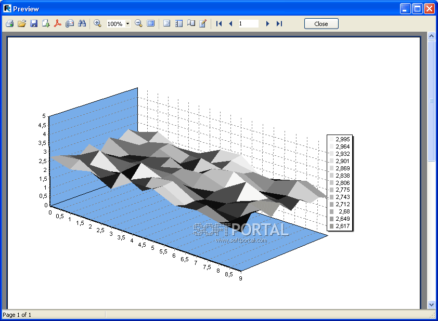
Task: Click horizontal axis label 4,5
Action: 142,245
